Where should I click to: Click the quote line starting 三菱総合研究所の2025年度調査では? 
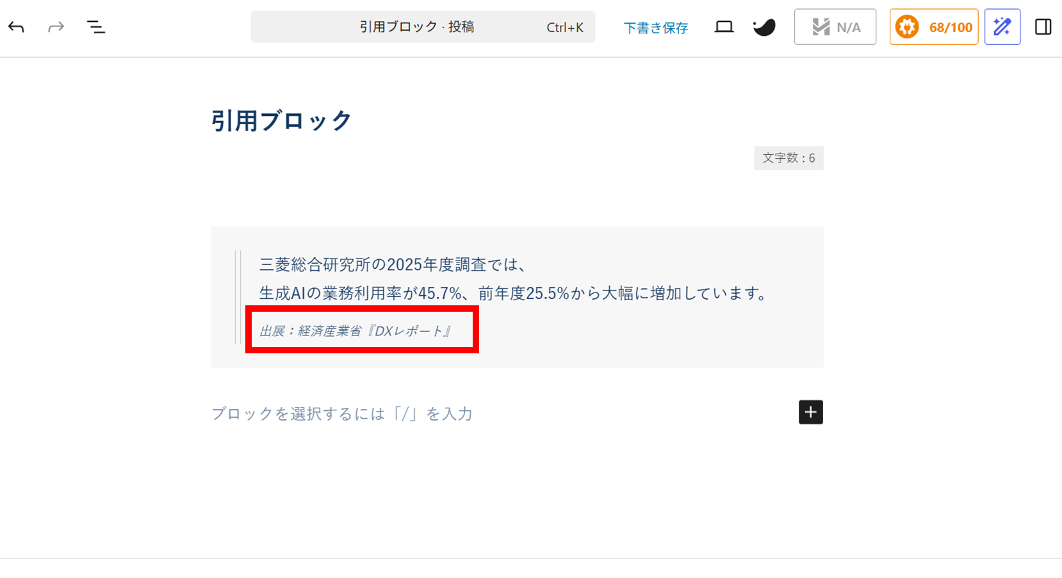point(393,264)
